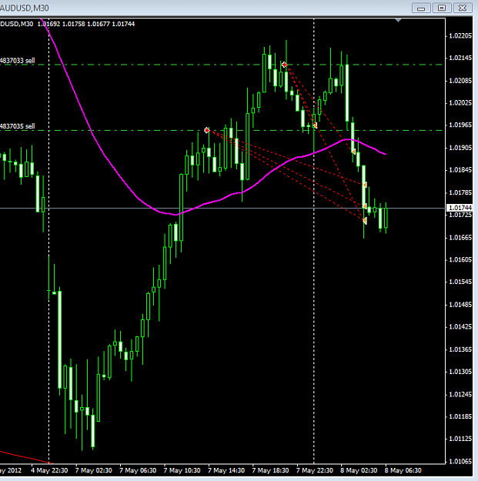Click time label 8 May 06:30
478x481 pixels.
pyautogui.click(x=403, y=470)
